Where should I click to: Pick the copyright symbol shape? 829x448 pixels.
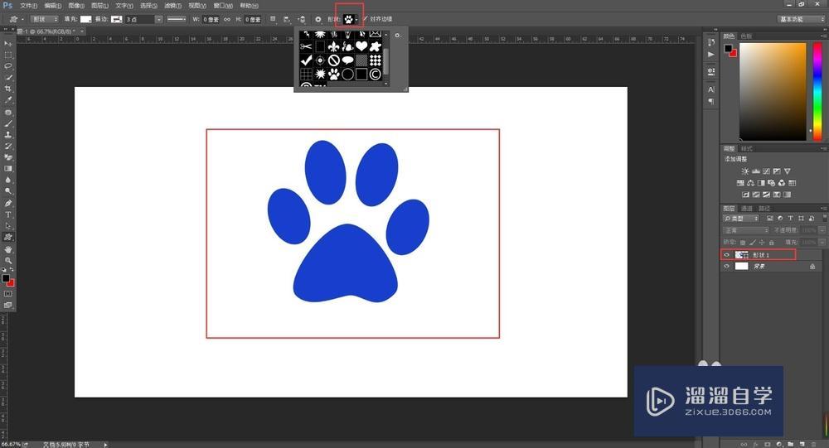tap(376, 74)
